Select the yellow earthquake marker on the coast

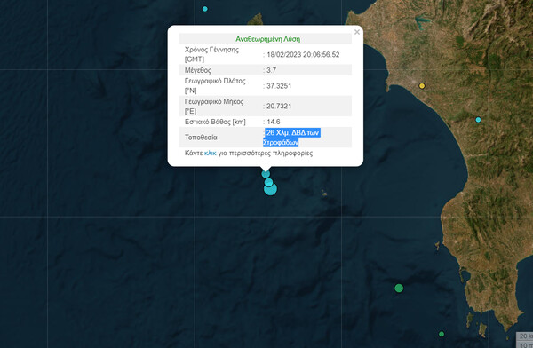(422, 85)
